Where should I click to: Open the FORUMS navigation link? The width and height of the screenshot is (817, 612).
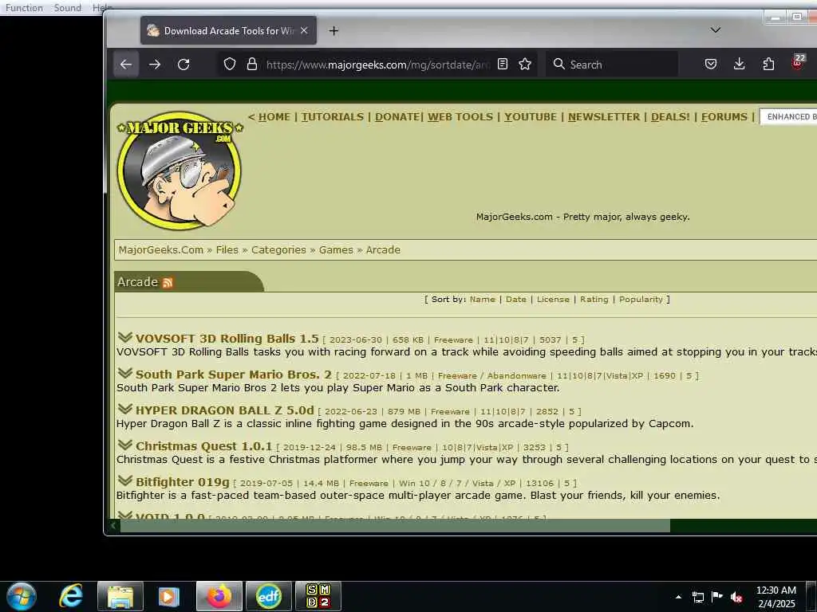point(724,116)
